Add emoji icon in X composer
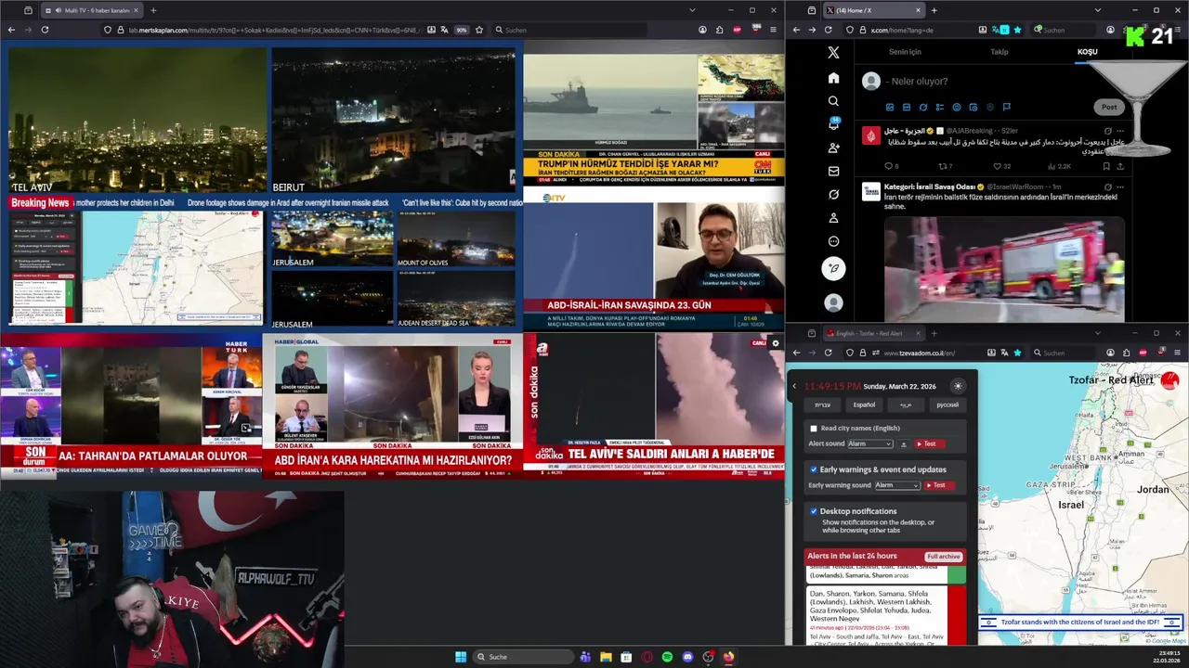This screenshot has width=1189, height=668. click(x=957, y=108)
